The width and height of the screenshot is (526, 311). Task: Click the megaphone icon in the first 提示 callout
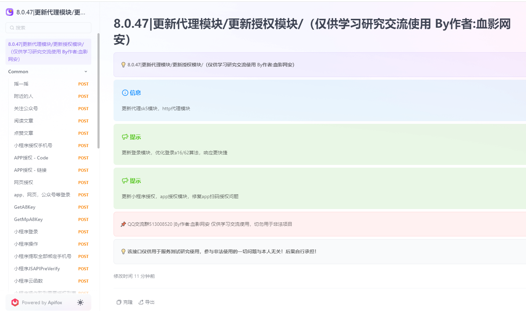click(x=124, y=137)
